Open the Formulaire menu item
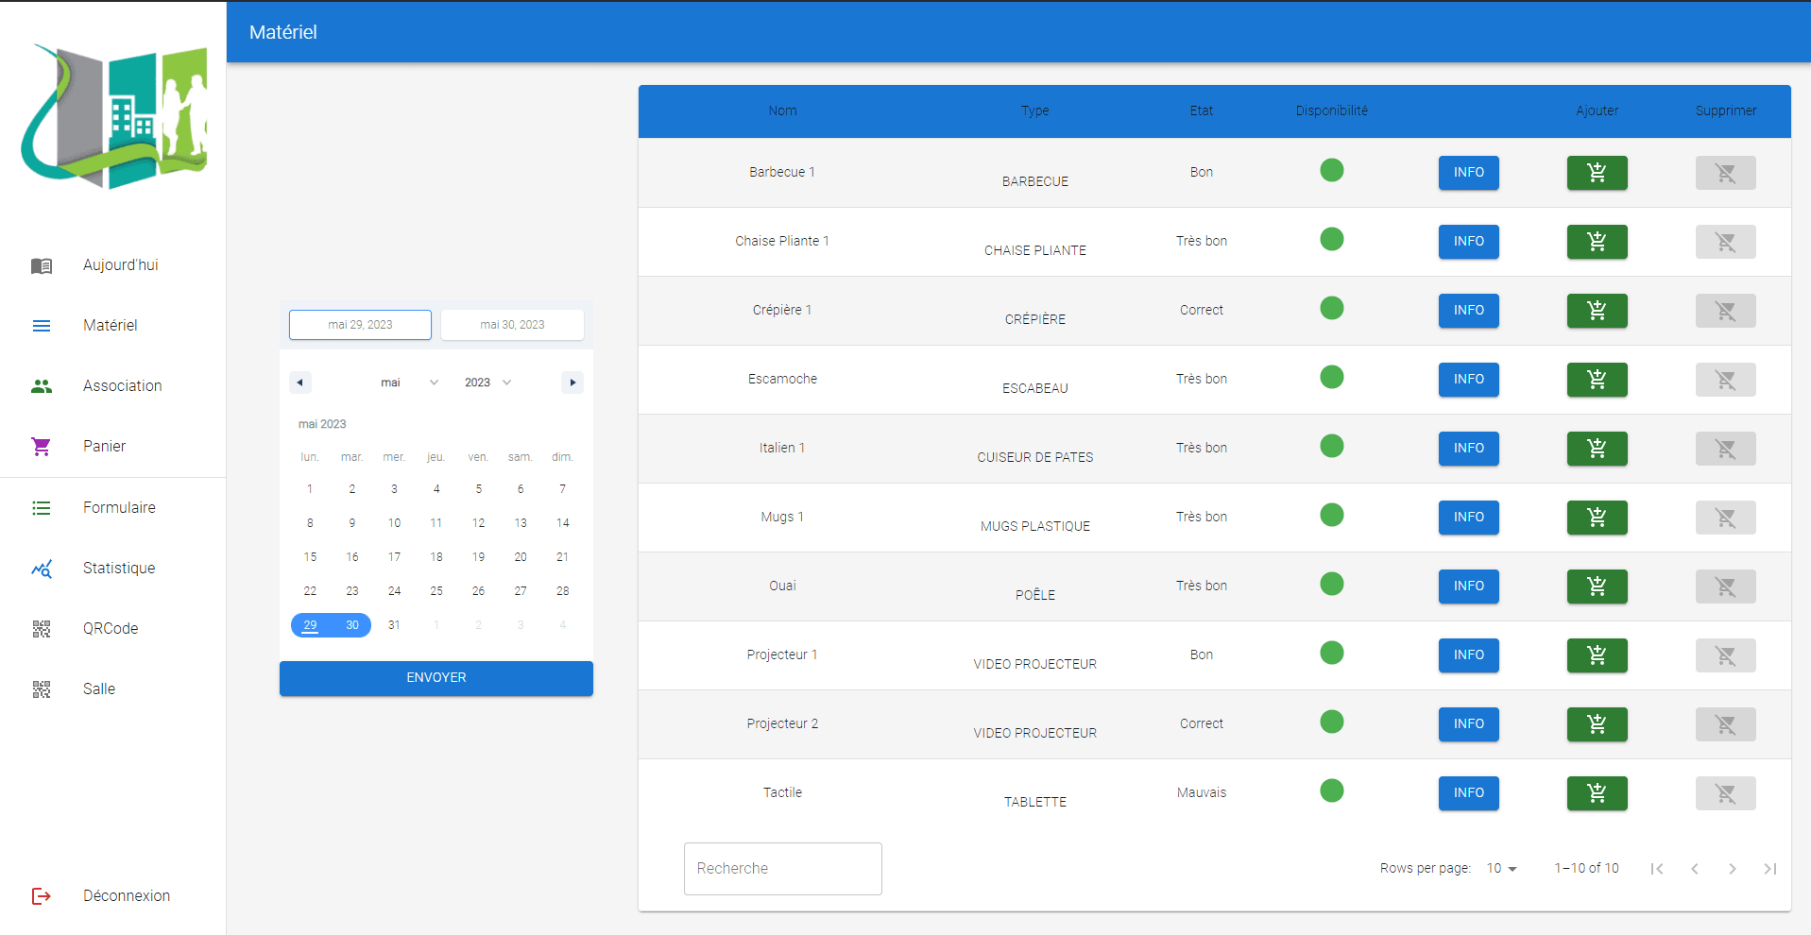This screenshot has width=1811, height=935. (119, 508)
